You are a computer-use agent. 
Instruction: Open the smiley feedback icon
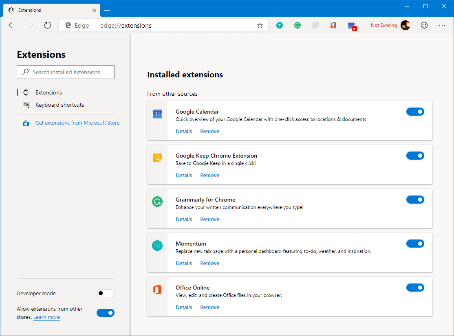[424, 25]
